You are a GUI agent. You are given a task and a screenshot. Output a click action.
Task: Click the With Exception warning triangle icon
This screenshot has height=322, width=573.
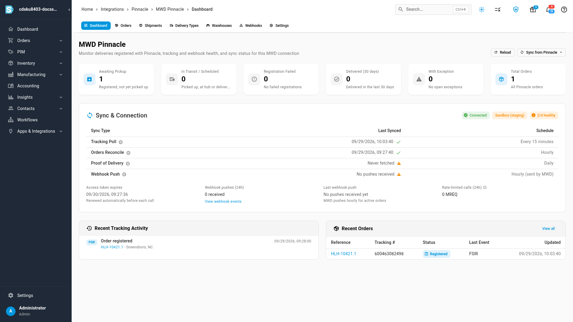pos(419,79)
